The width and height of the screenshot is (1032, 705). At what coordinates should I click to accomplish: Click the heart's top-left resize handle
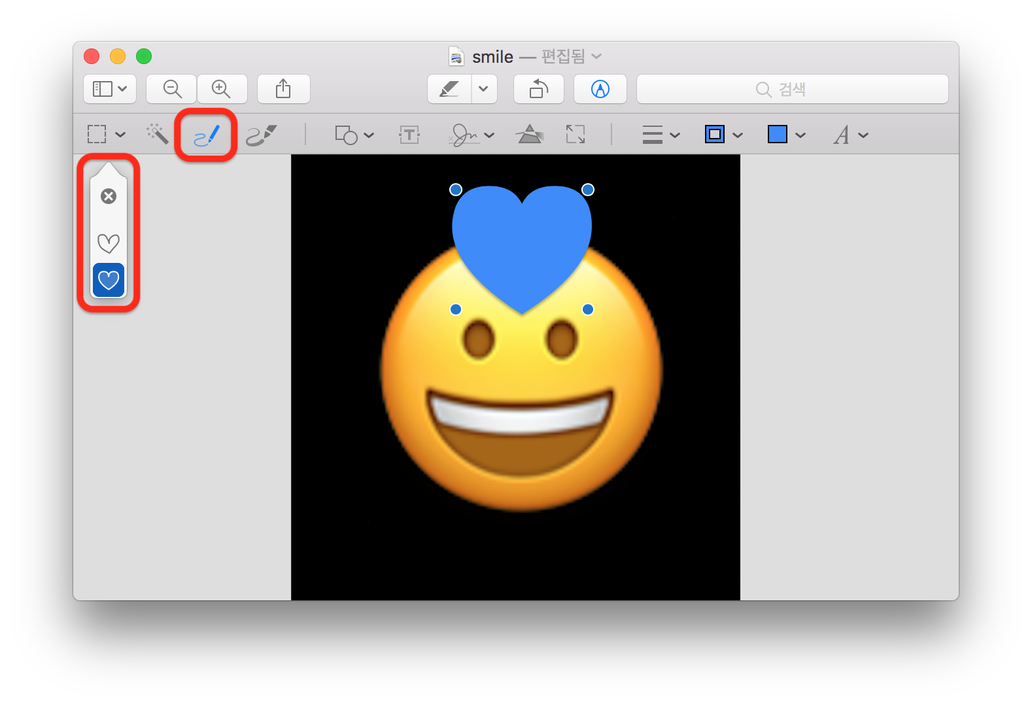pyautogui.click(x=456, y=190)
